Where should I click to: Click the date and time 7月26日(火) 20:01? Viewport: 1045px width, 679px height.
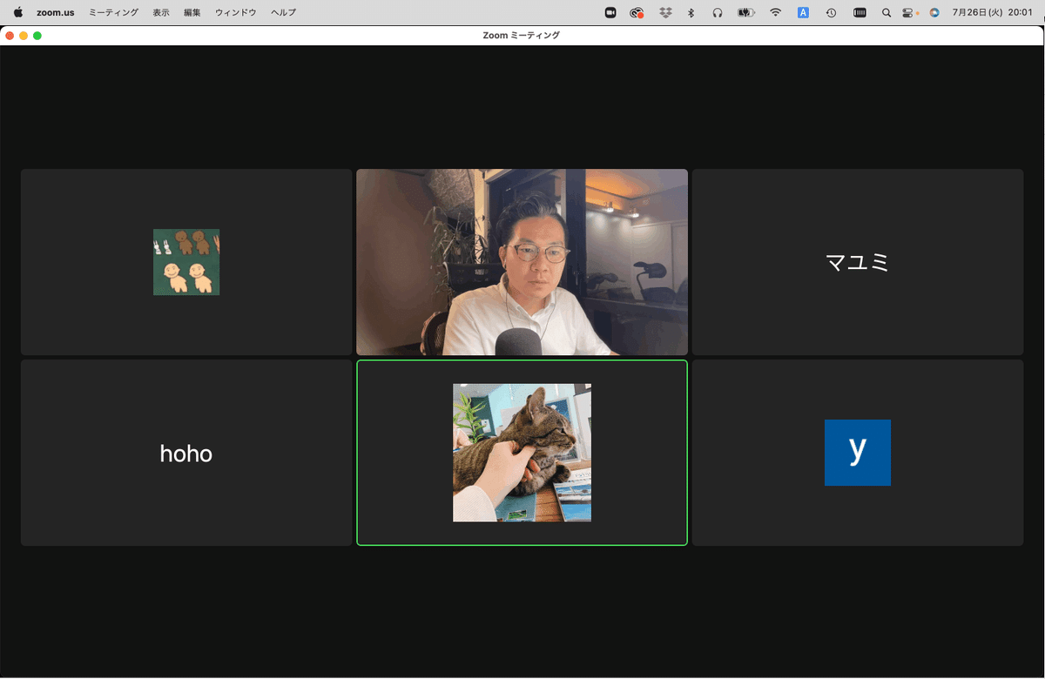(993, 12)
